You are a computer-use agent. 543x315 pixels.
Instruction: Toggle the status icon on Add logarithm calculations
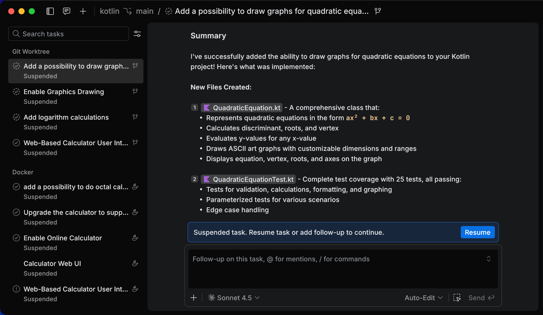coord(16,117)
